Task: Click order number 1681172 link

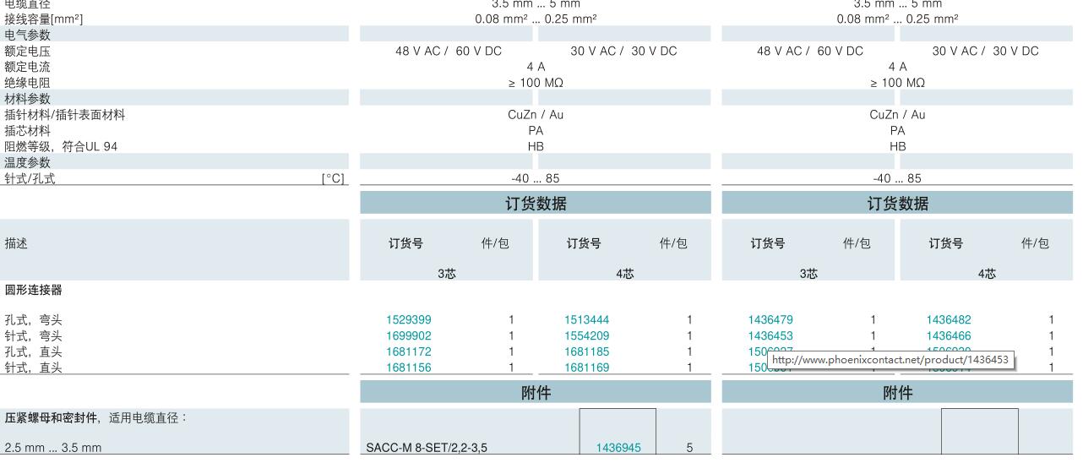Action: tap(408, 351)
